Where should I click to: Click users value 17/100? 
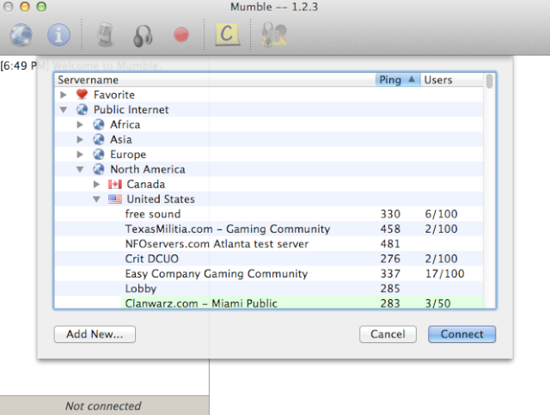445,273
